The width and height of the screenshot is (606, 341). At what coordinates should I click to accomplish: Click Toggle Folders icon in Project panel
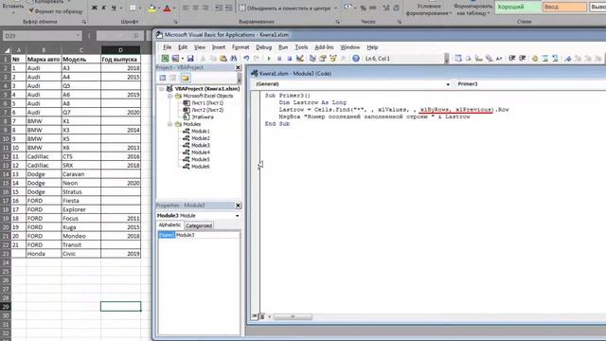tap(186, 78)
